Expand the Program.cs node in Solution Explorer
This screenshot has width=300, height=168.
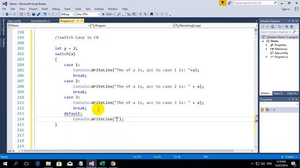[266, 57]
